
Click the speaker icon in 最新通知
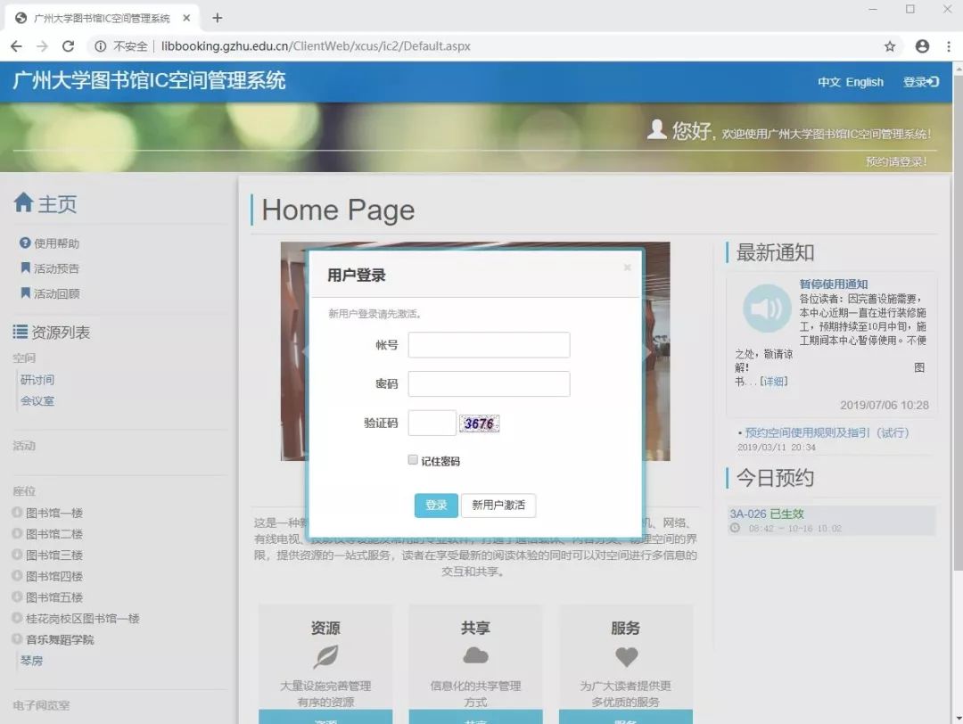coord(767,308)
